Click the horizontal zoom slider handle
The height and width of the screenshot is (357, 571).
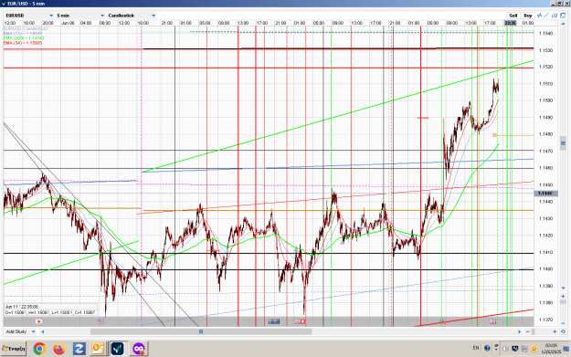534,331
